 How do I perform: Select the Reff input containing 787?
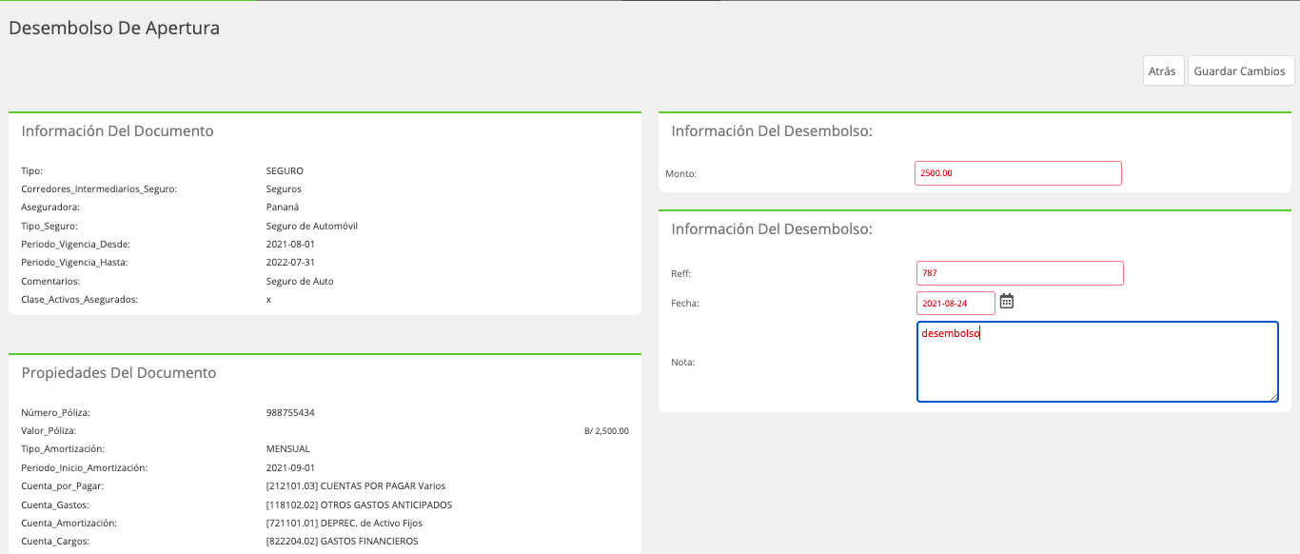pos(1020,273)
